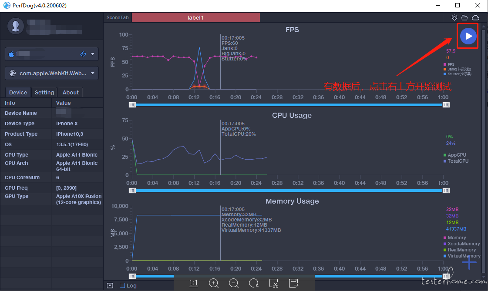Toggle the Stutter legend entry
This screenshot has width=488, height=291.
[458, 74]
